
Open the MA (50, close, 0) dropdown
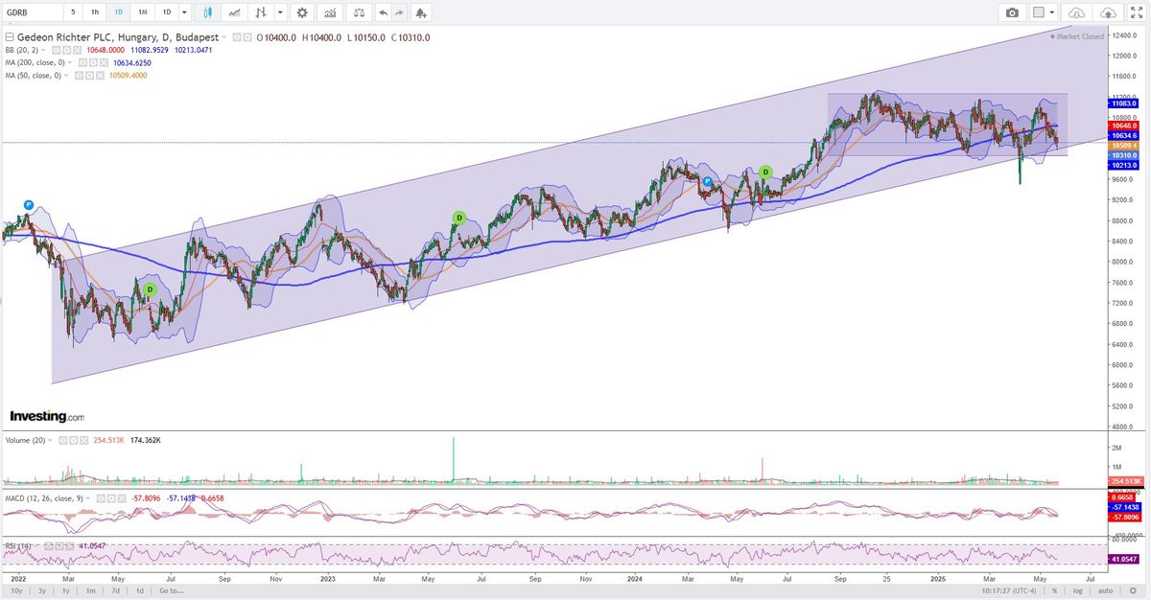(x=66, y=76)
